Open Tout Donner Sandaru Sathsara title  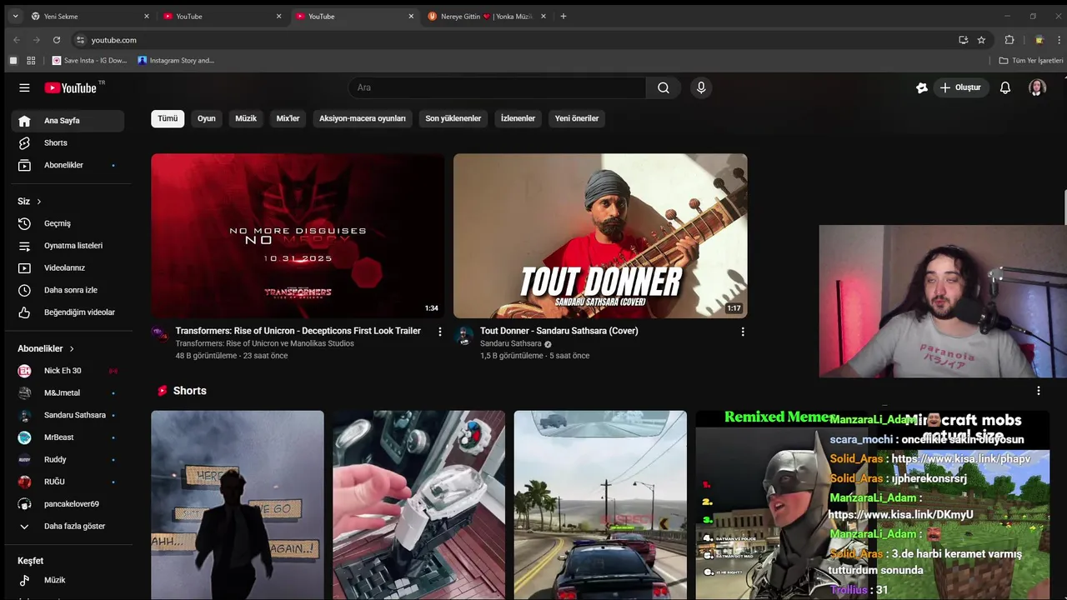pos(559,331)
